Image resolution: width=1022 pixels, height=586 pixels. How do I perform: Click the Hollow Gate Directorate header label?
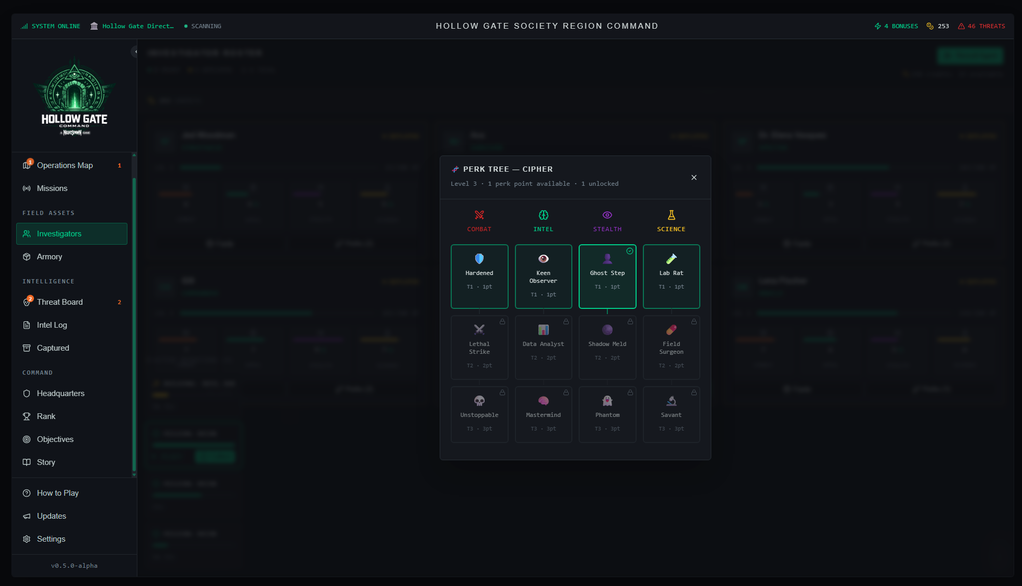point(132,26)
